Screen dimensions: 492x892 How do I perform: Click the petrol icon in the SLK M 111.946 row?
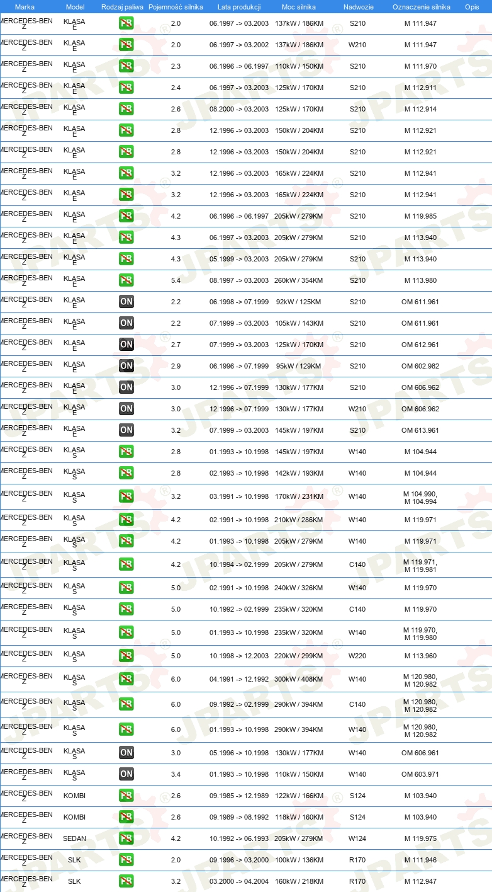click(x=126, y=860)
